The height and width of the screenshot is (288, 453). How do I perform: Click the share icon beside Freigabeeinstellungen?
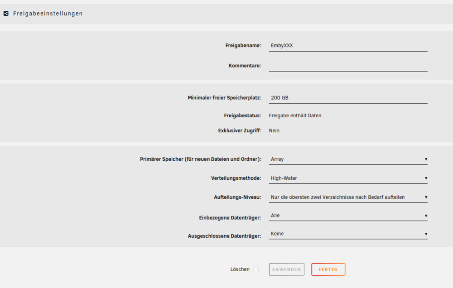coord(6,14)
